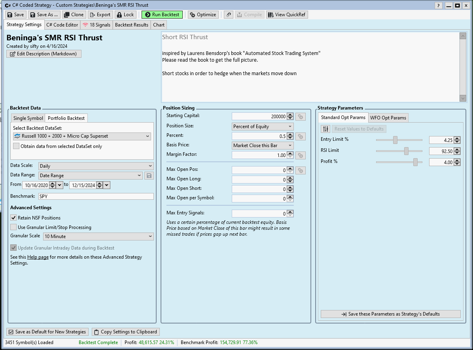Viewport: 473px width, 350px height.
Task: Click the description scrollbar down arrow
Action: [x=463, y=98]
